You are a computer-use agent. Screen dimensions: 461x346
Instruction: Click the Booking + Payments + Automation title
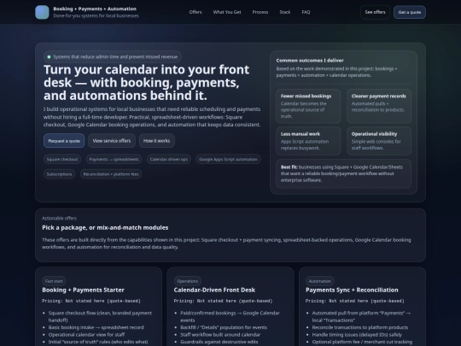[x=95, y=9]
